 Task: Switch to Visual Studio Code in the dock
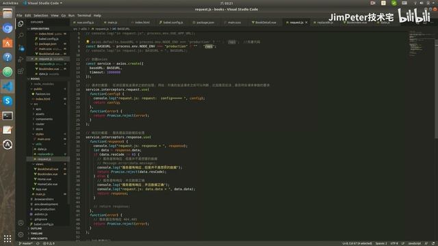[x=8, y=87]
